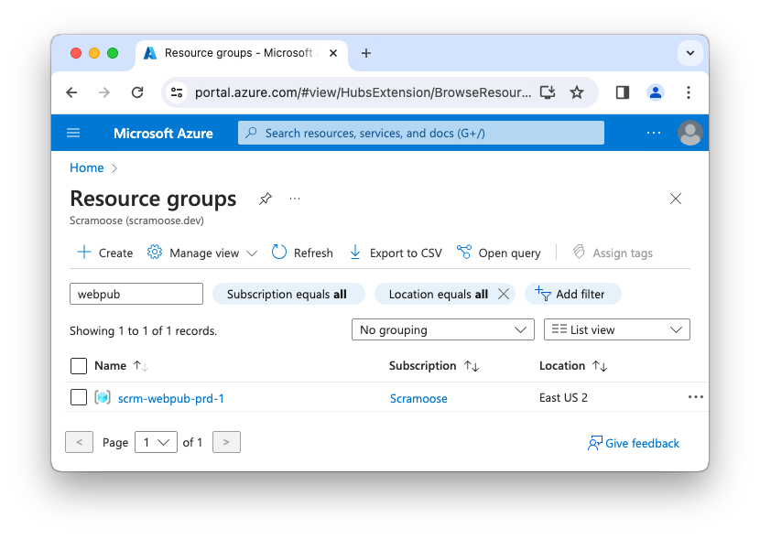Reload the page with the browser refresh icon
Image resolution: width=760 pixels, height=539 pixels.
click(137, 92)
